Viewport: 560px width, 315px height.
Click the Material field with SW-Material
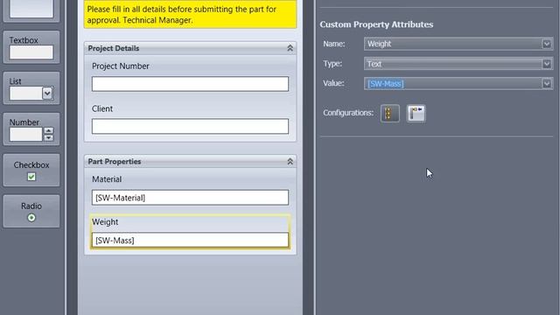pyautogui.click(x=190, y=198)
